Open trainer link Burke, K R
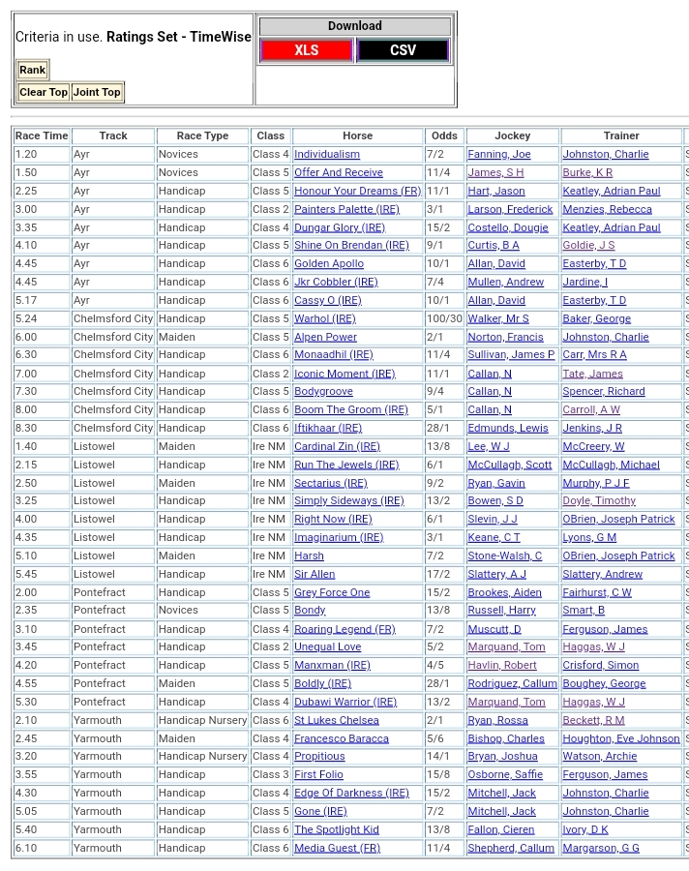The height and width of the screenshot is (871, 689). tap(587, 173)
